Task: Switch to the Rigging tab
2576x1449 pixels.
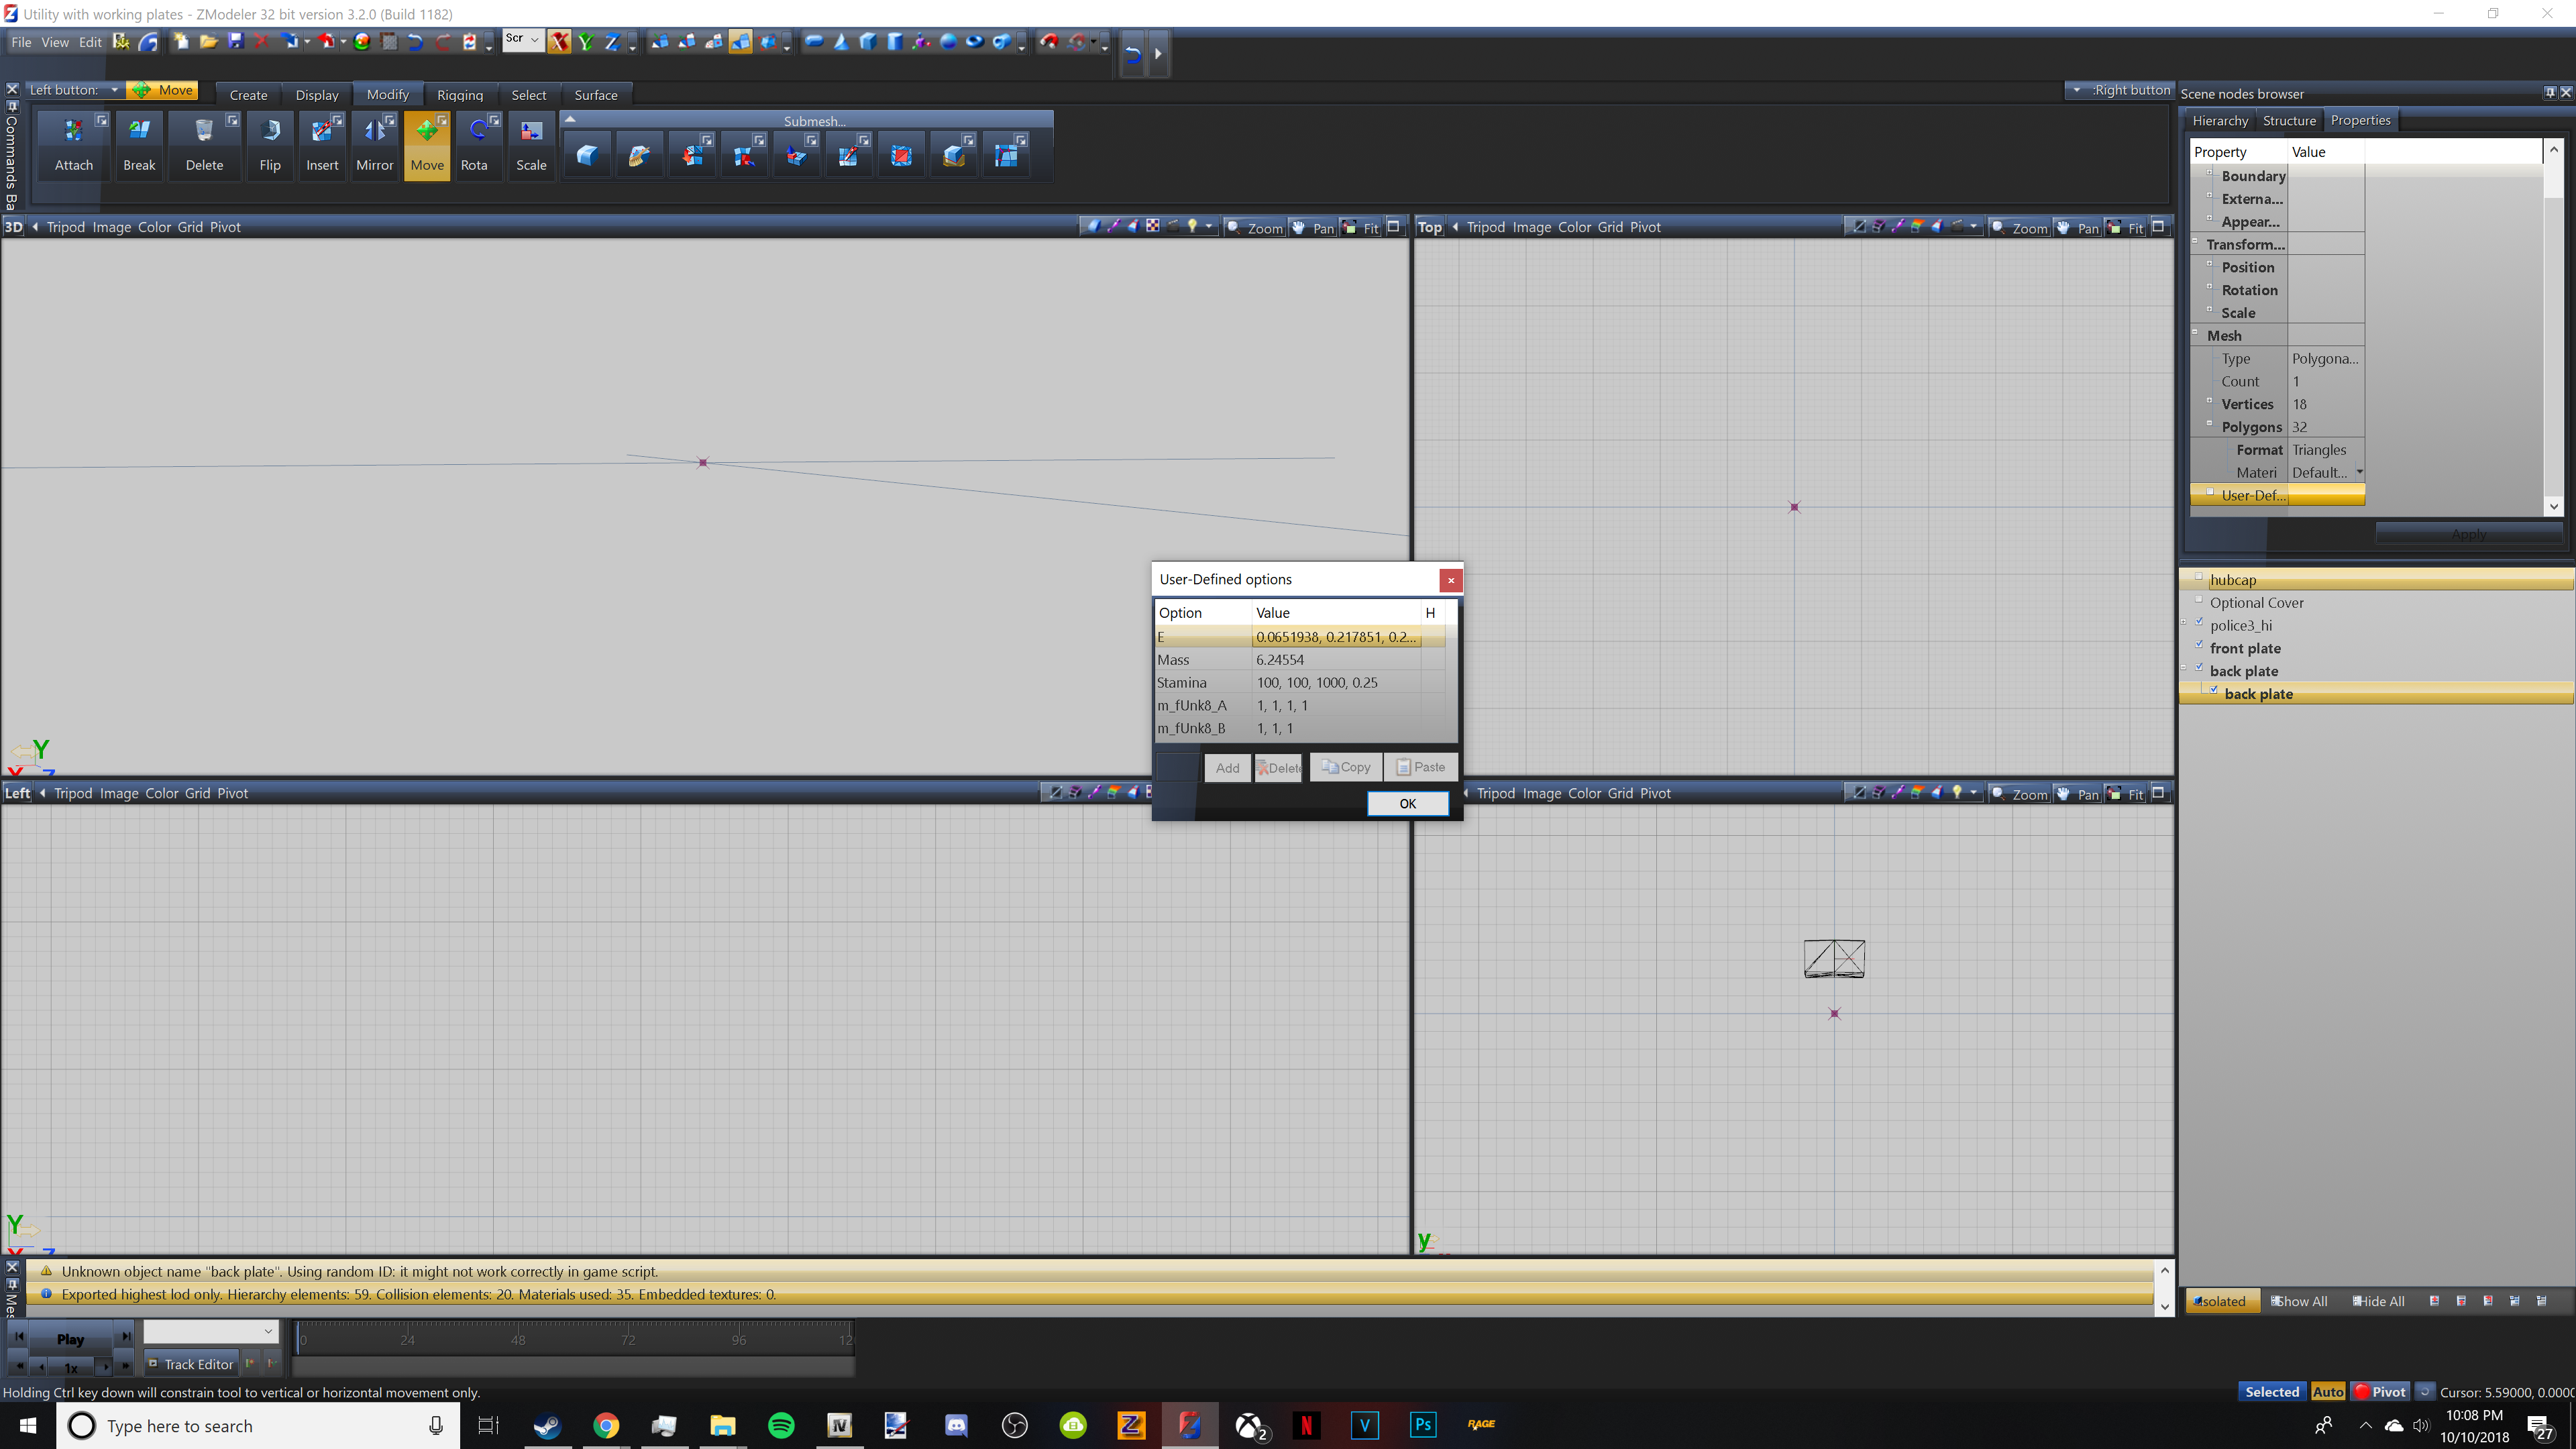Action: (459, 95)
